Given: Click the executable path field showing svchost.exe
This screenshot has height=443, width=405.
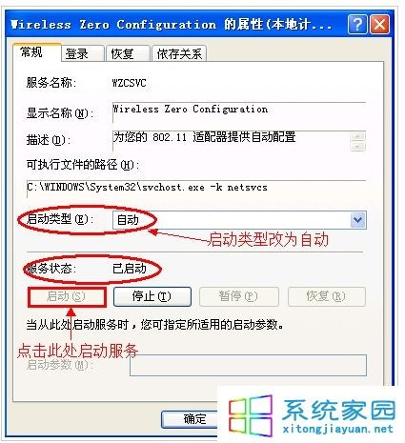Looking at the screenshot, I should coord(196,189).
